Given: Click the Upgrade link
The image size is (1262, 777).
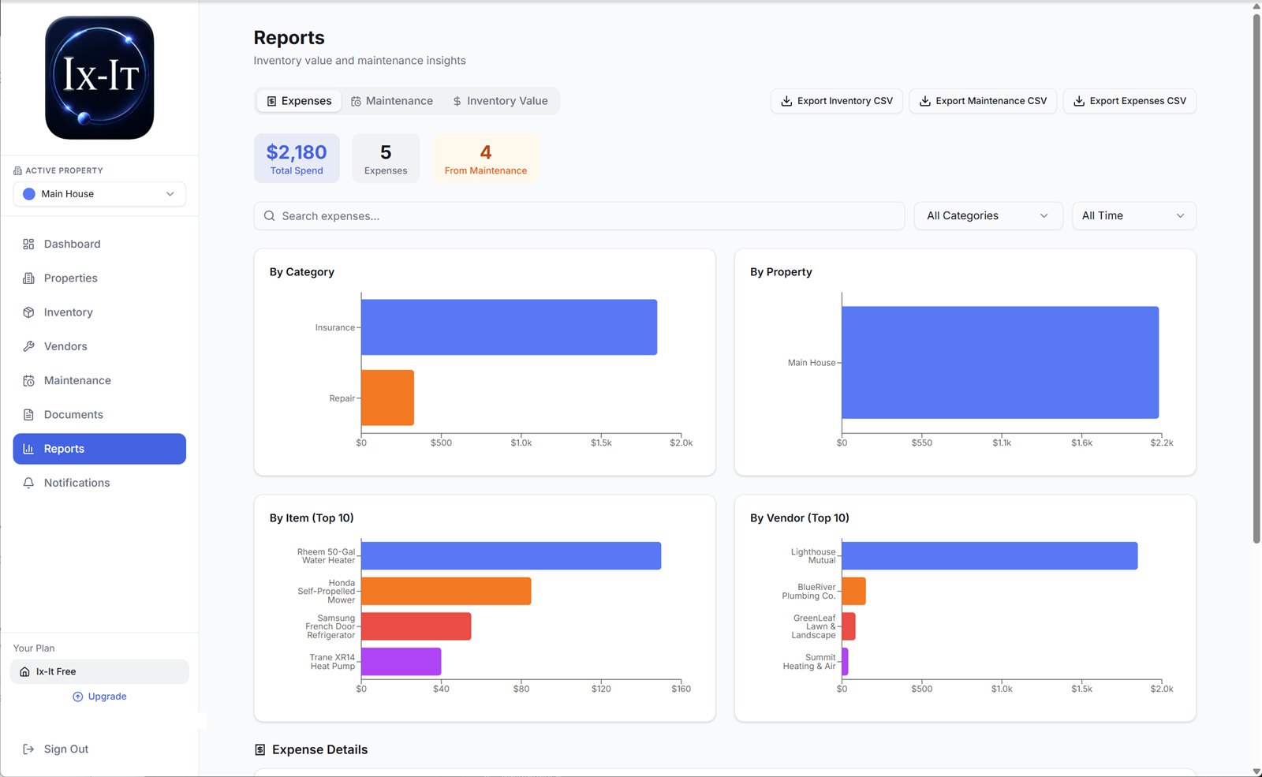Looking at the screenshot, I should pyautogui.click(x=99, y=697).
